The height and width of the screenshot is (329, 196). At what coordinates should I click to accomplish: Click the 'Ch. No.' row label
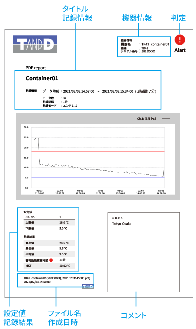pyautogui.click(x=30, y=217)
